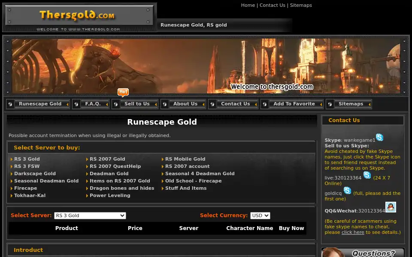
Task: Click the Questions? support image
Action: [x=363, y=252]
